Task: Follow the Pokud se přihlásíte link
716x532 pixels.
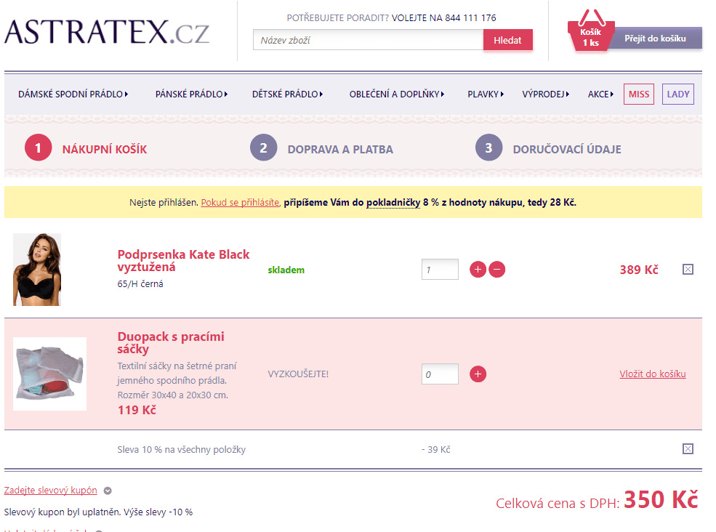Action: [240, 202]
